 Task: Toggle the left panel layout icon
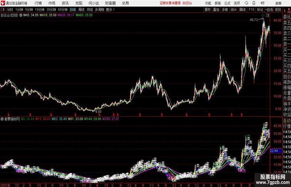pos(3,10)
